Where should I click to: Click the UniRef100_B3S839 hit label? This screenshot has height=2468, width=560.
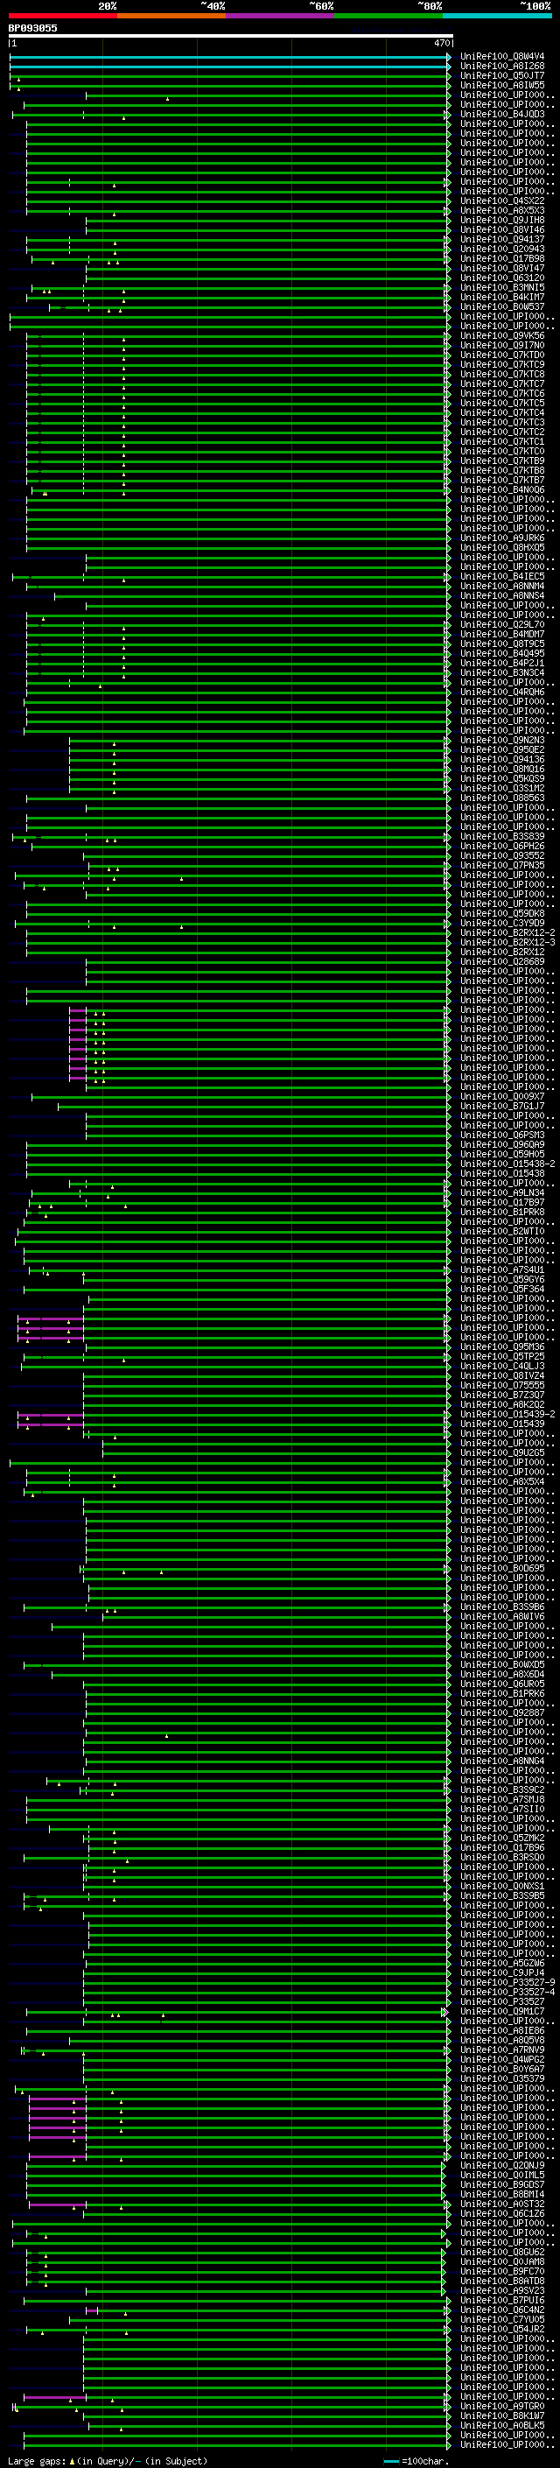tap(502, 836)
